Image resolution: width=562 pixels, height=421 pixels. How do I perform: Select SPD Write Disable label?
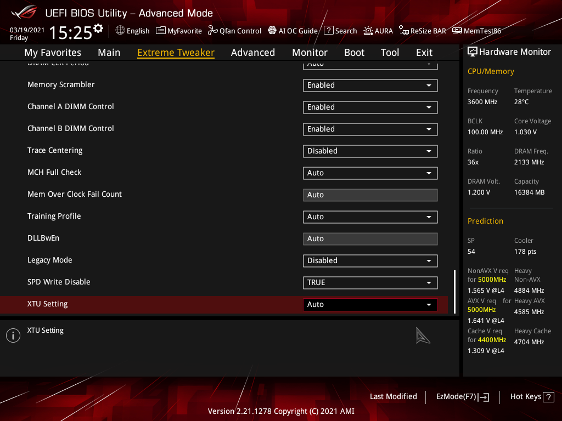[59, 282]
